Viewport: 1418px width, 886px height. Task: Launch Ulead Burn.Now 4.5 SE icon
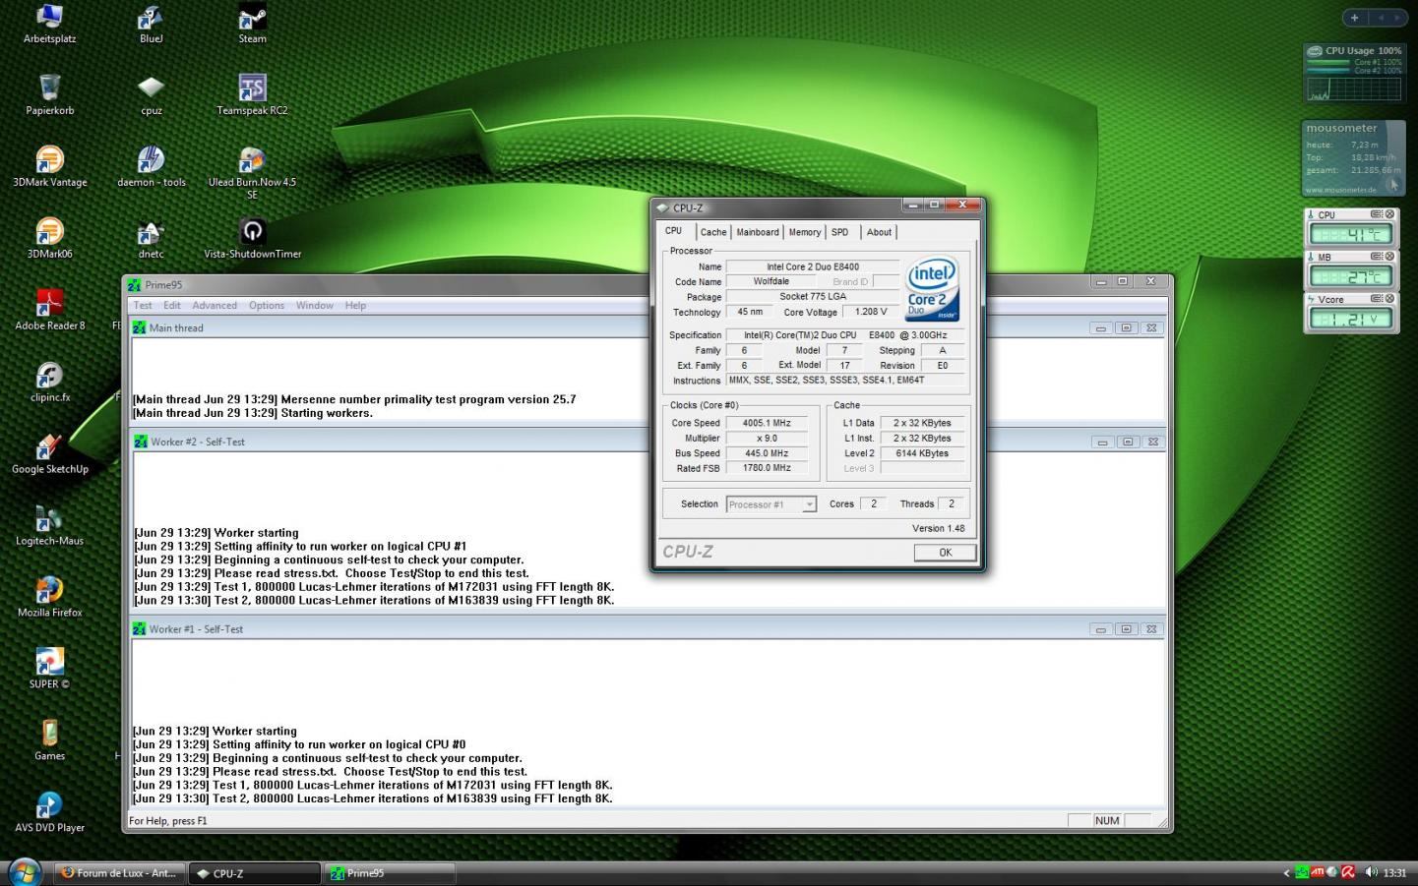(252, 172)
